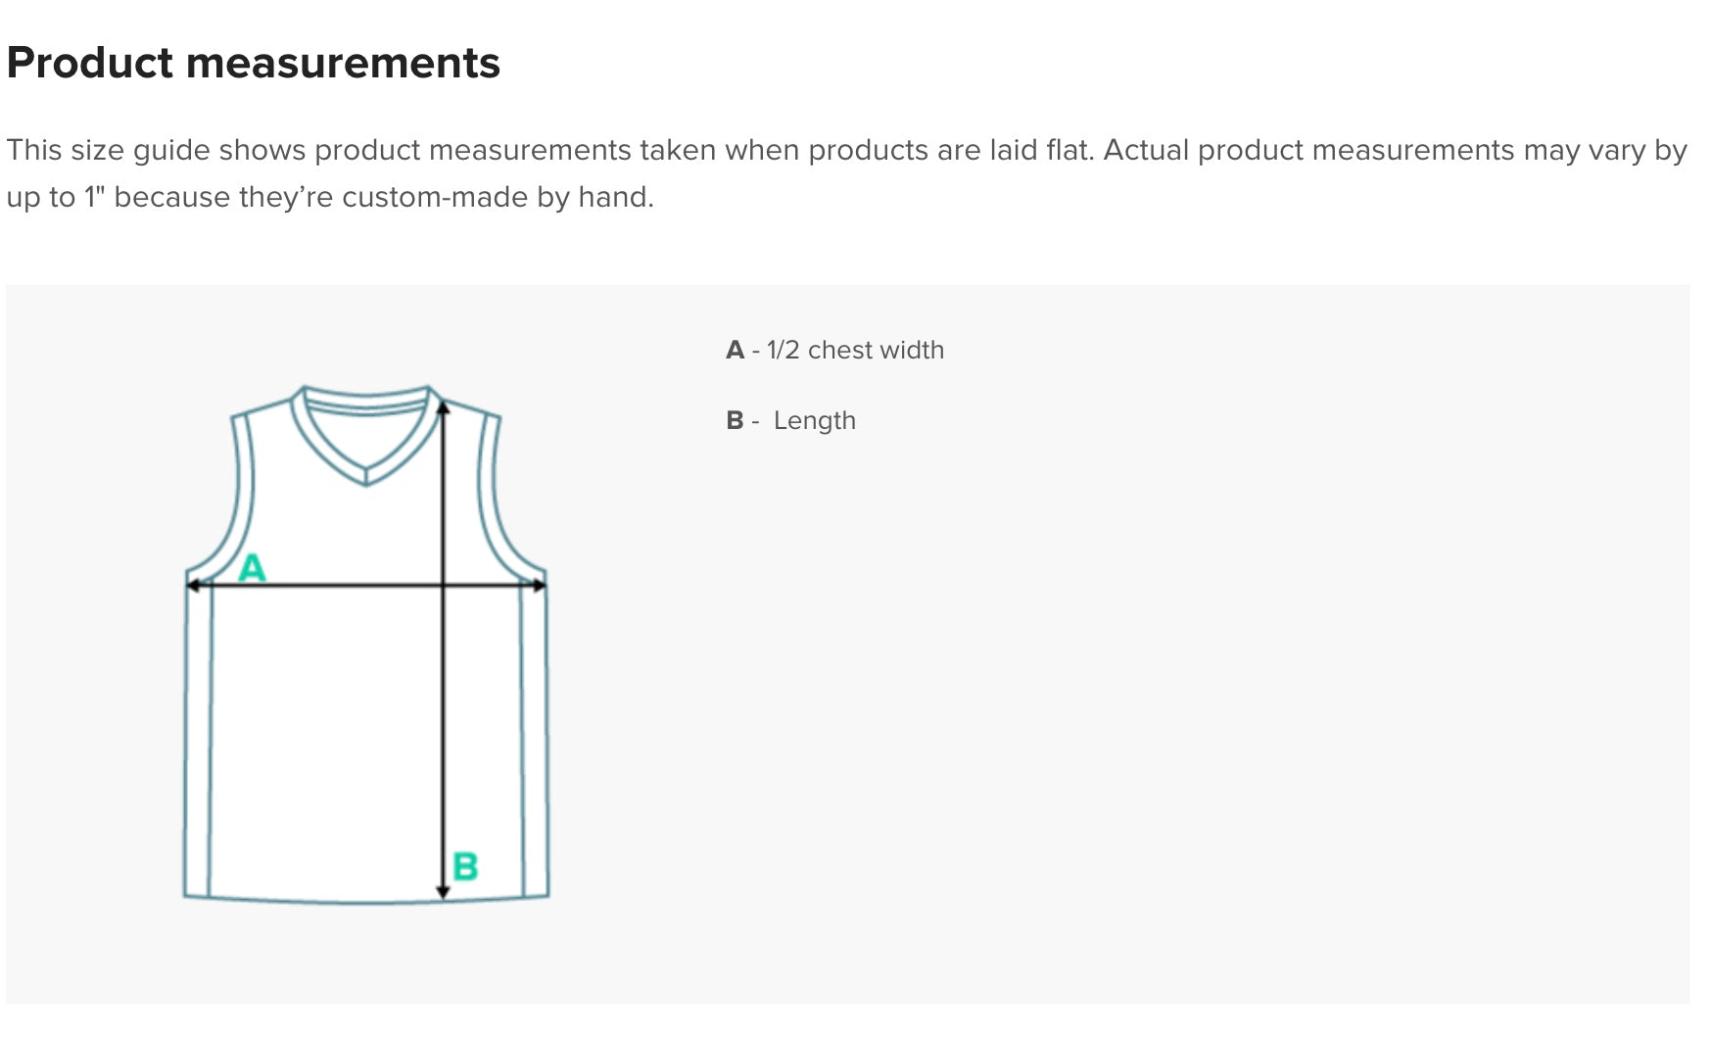Click the right side stripe of the jersey
Image resolution: width=1710 pixels, height=1048 pixels.
[535, 744]
